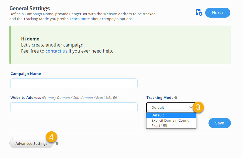Click into the Website Address field
The image size is (242, 158).
click(74, 107)
